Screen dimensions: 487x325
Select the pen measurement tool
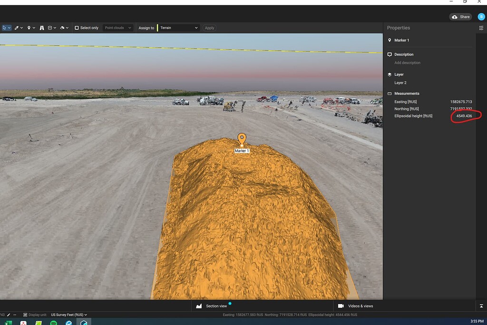coord(17,28)
